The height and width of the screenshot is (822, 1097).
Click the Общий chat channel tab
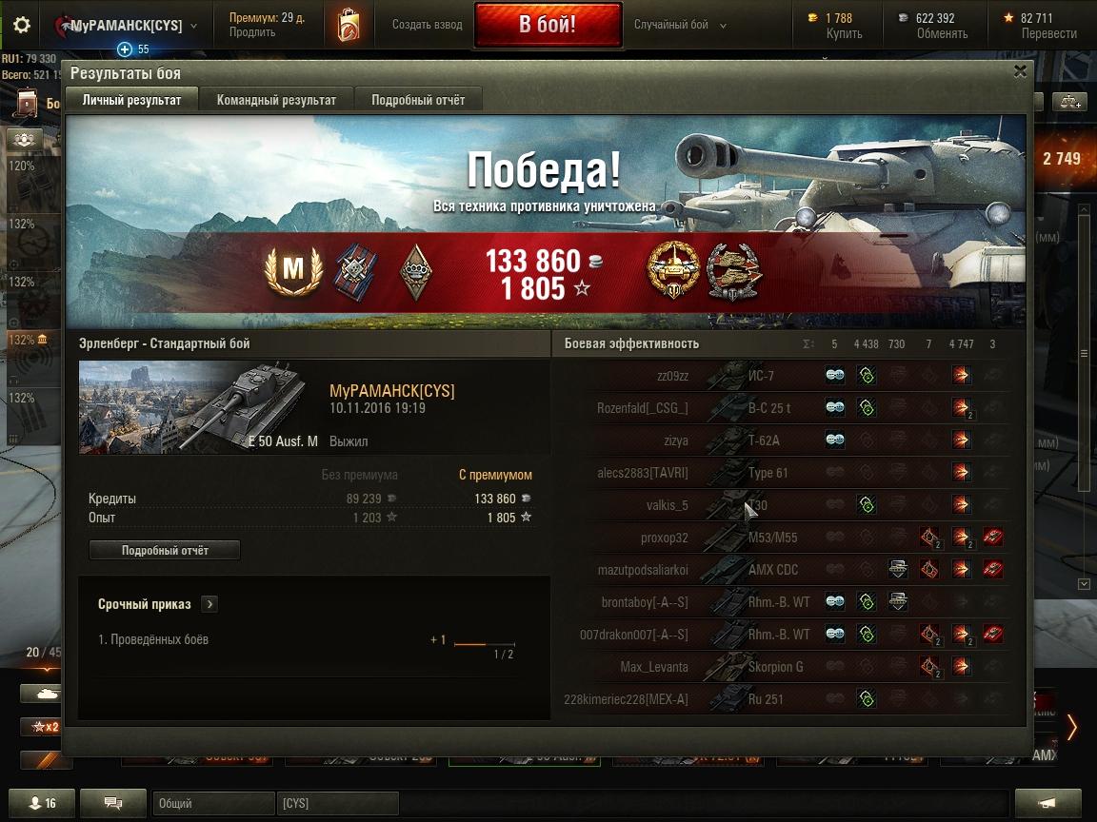(213, 803)
